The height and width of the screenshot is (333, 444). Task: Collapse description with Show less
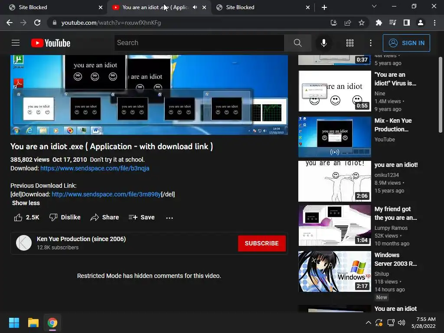tap(26, 203)
